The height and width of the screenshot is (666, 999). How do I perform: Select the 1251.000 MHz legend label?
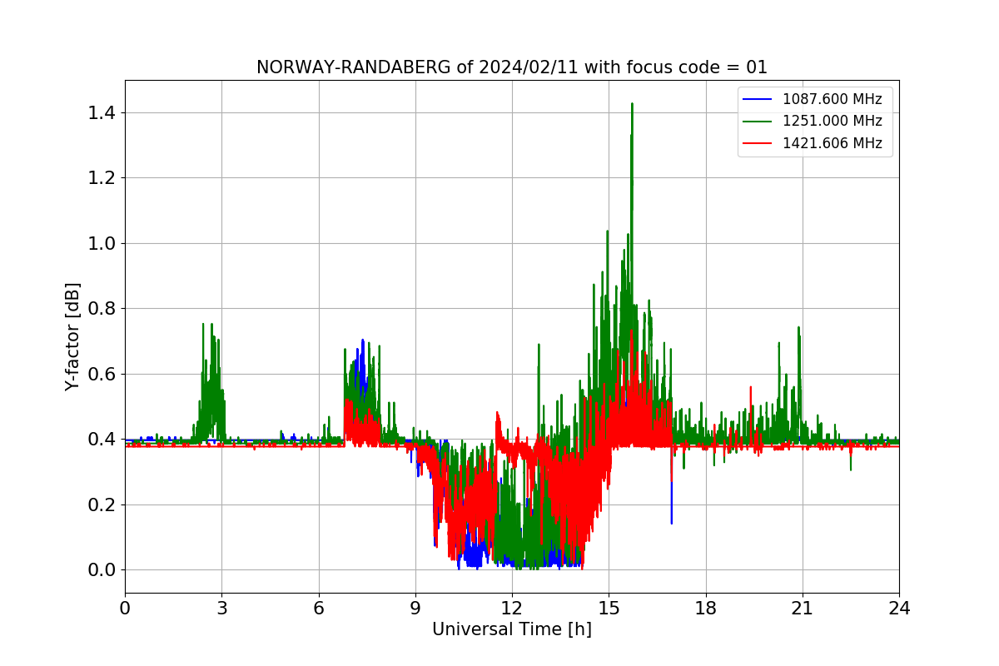click(832, 121)
